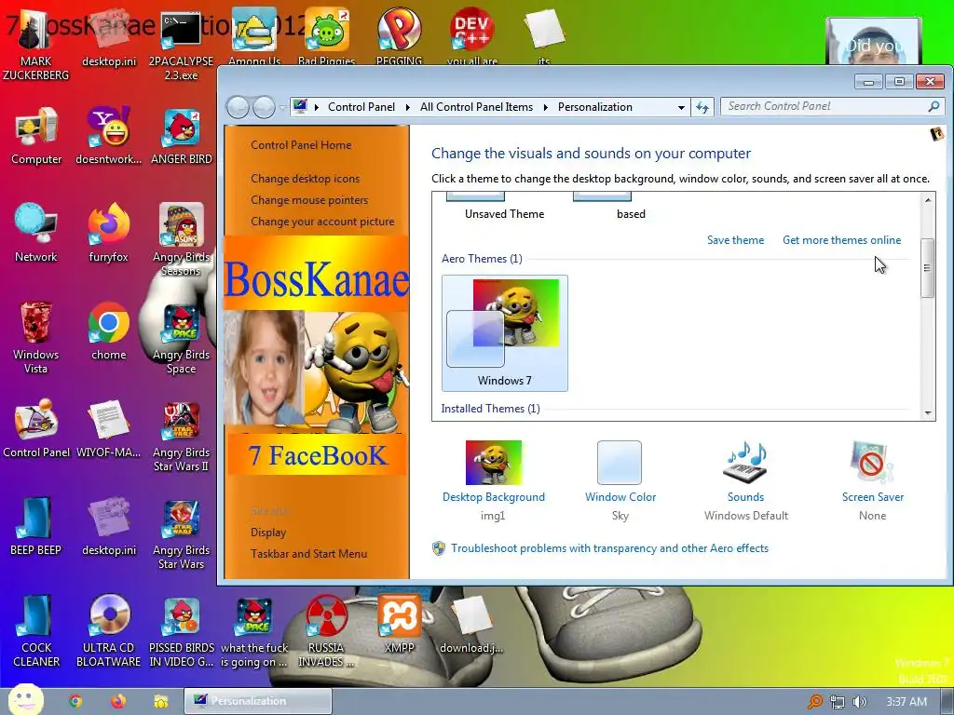This screenshot has height=715, width=954.
Task: Click the network tray icon
Action: [x=838, y=702]
